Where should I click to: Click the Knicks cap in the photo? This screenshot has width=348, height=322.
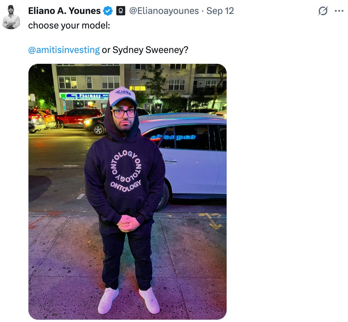[x=123, y=96]
